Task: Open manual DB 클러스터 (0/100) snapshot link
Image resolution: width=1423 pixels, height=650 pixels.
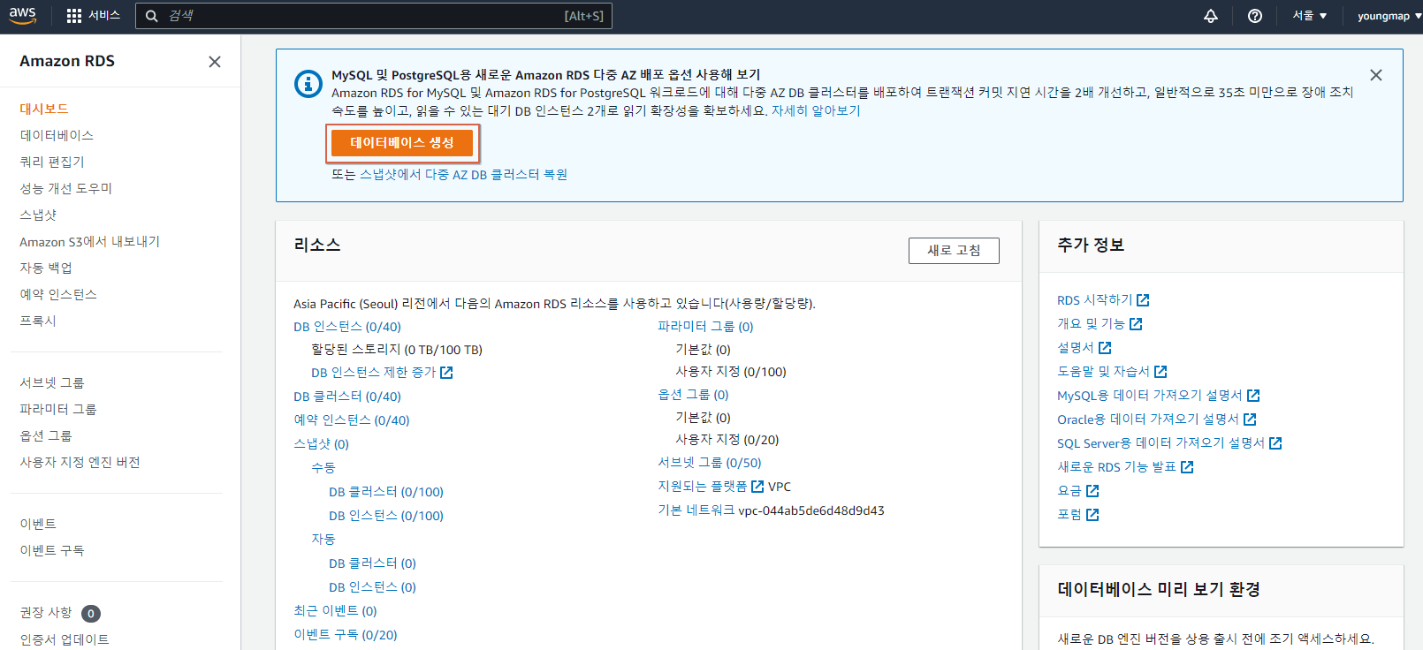Action: [x=386, y=492]
